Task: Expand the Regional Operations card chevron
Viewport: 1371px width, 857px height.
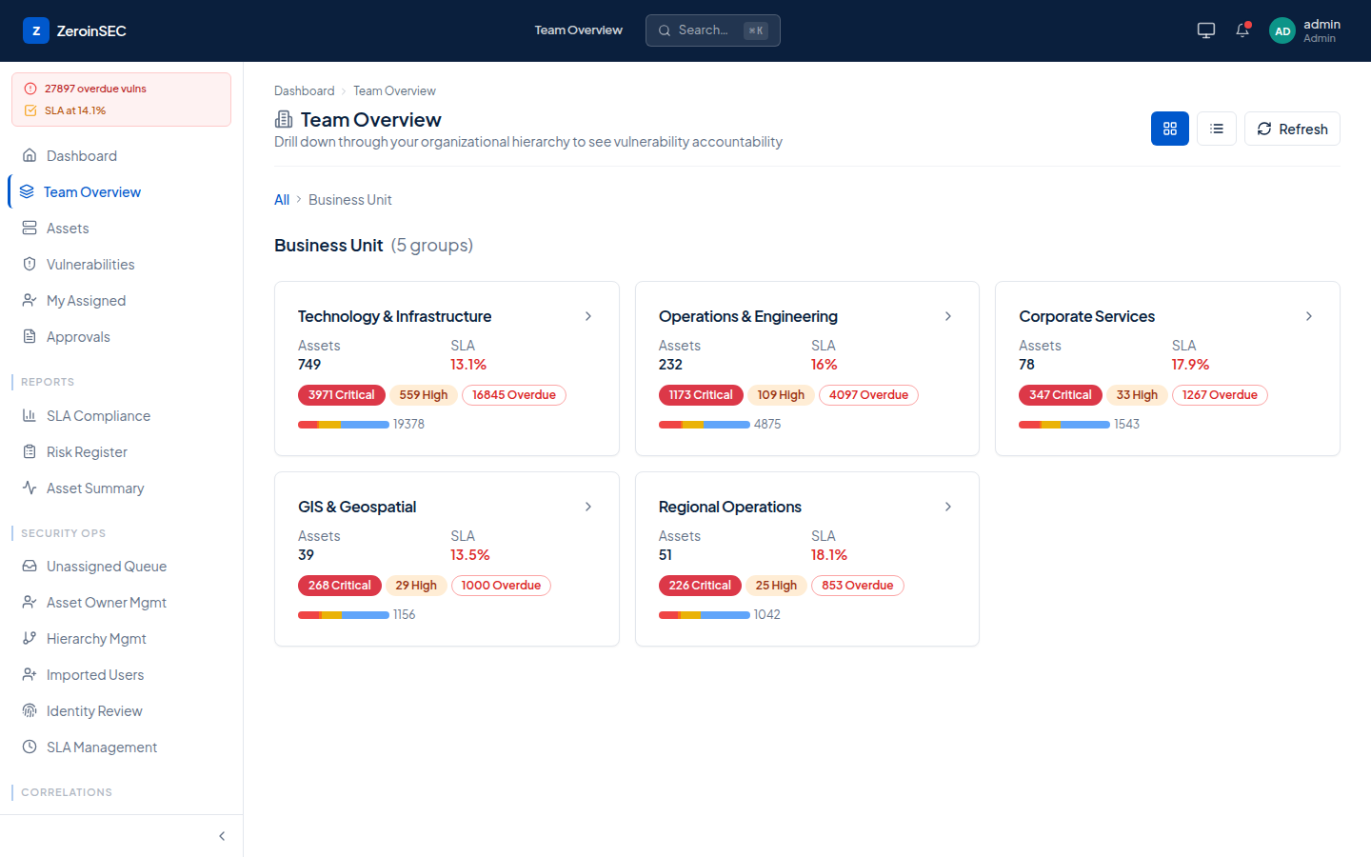Action: point(948,507)
